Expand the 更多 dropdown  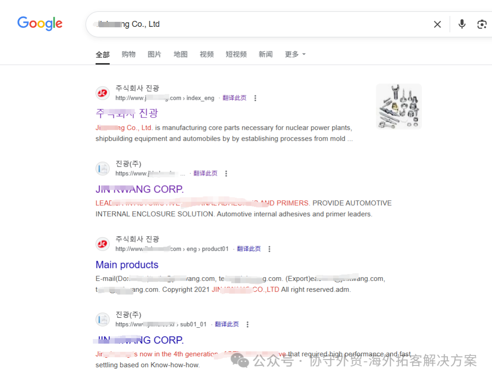click(295, 54)
